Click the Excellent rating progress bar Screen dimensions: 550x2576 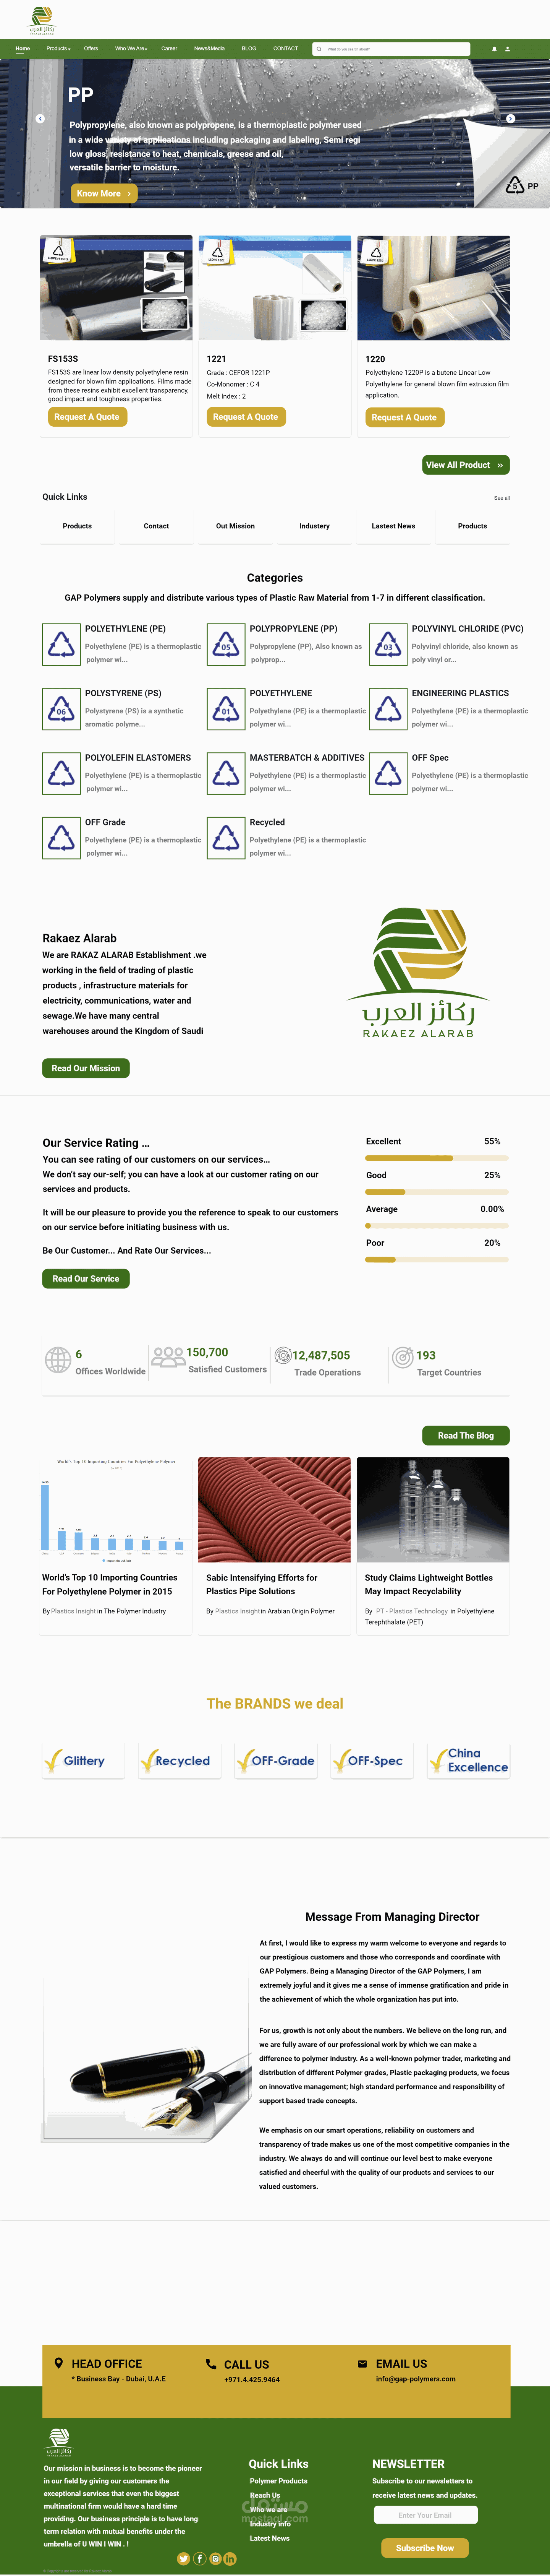437,1158
